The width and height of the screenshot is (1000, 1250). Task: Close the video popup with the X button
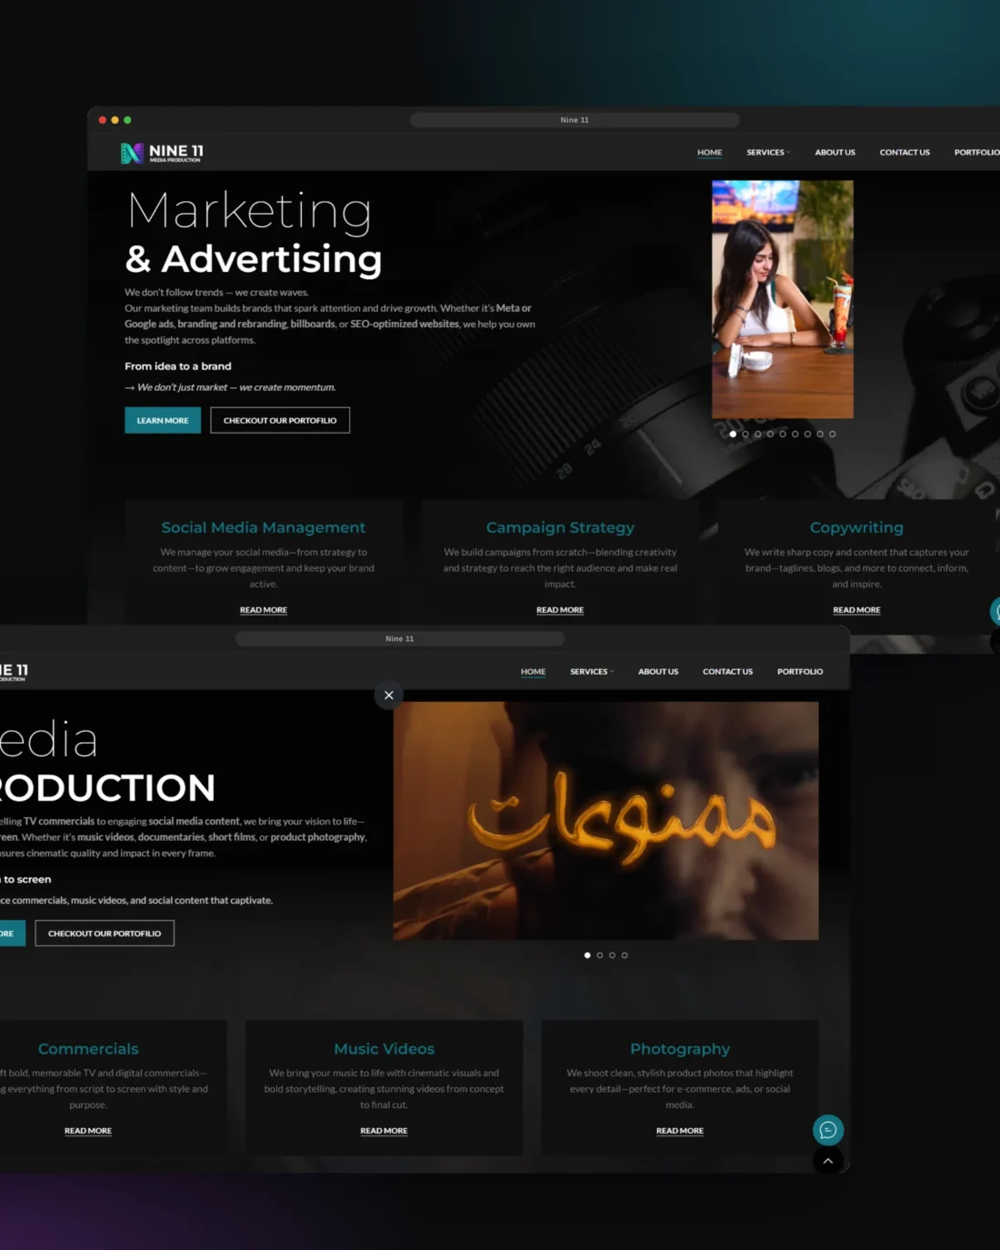tap(389, 695)
